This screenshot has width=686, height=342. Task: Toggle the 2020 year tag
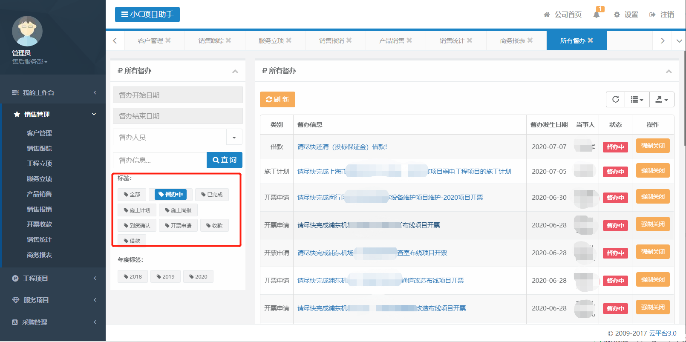(x=198, y=277)
